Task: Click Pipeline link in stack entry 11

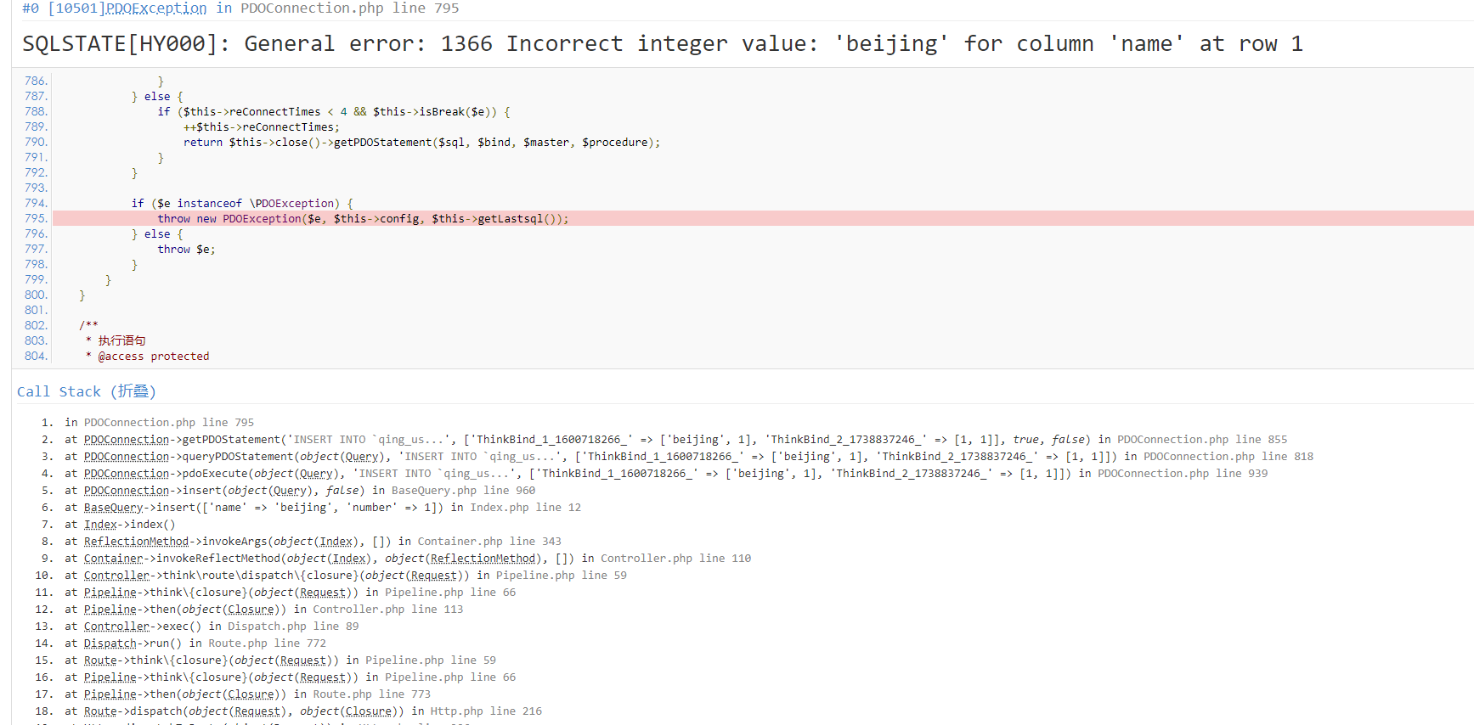Action: pyautogui.click(x=110, y=593)
